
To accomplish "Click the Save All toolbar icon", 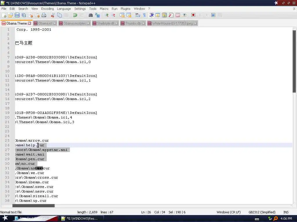I will (24, 15).
